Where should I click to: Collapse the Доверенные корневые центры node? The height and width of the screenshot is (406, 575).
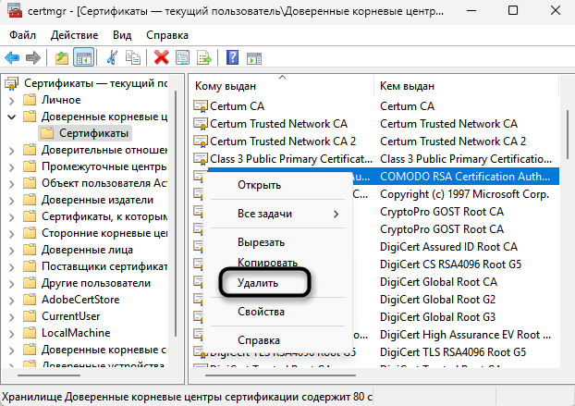[11, 117]
